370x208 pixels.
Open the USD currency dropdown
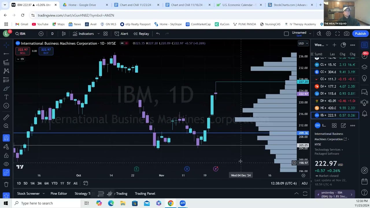[303, 44]
